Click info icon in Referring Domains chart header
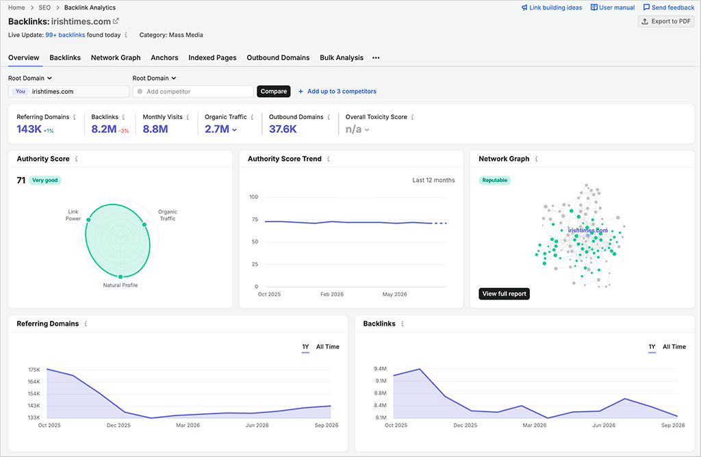The image size is (701, 457). 86,324
